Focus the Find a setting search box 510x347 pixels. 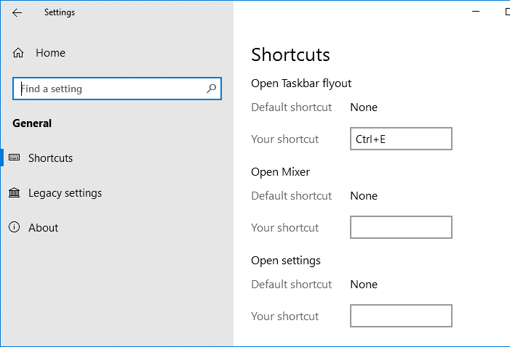pos(109,89)
